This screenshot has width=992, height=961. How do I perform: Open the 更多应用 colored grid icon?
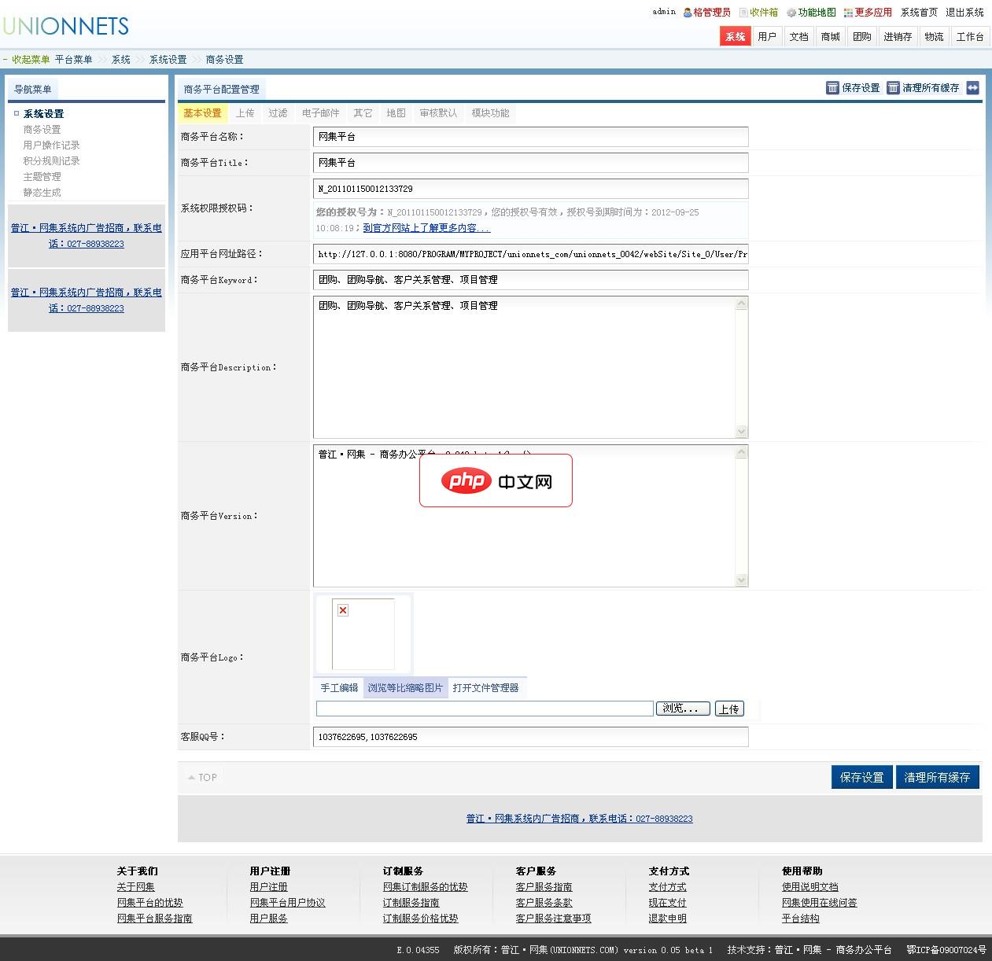click(x=848, y=13)
